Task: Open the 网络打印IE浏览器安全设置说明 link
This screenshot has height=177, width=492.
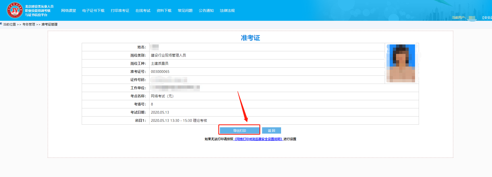Action: coord(258,139)
